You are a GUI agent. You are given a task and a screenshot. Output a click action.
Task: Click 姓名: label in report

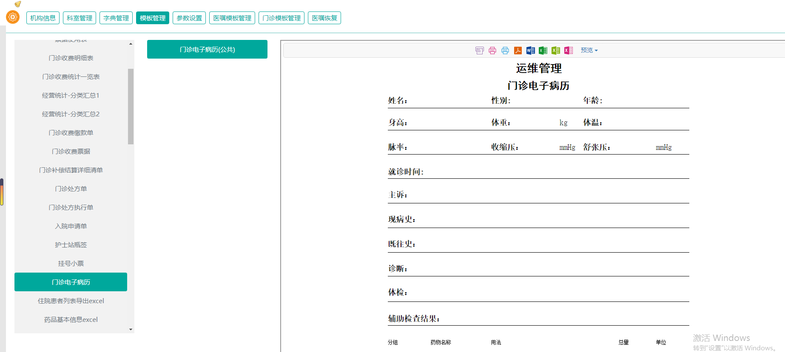(398, 101)
